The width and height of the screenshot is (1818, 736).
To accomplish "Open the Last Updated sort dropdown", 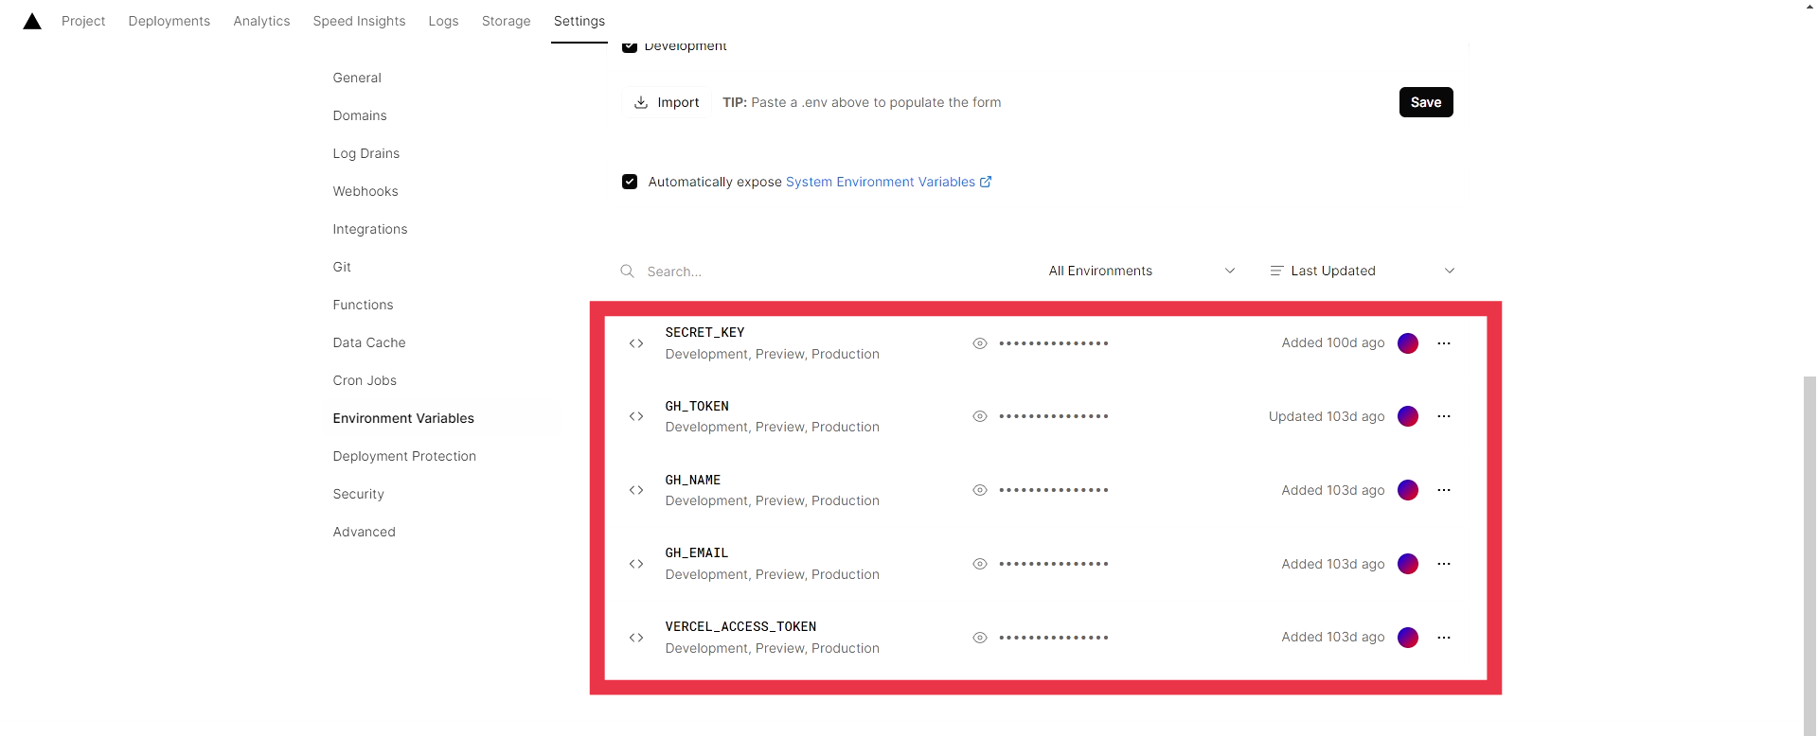I will point(1363,271).
